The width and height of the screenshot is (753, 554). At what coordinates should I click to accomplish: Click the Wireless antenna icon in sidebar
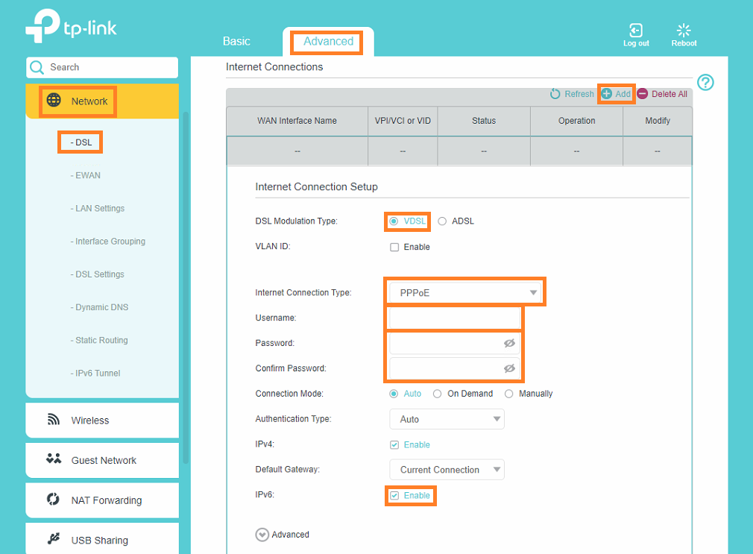pos(52,420)
